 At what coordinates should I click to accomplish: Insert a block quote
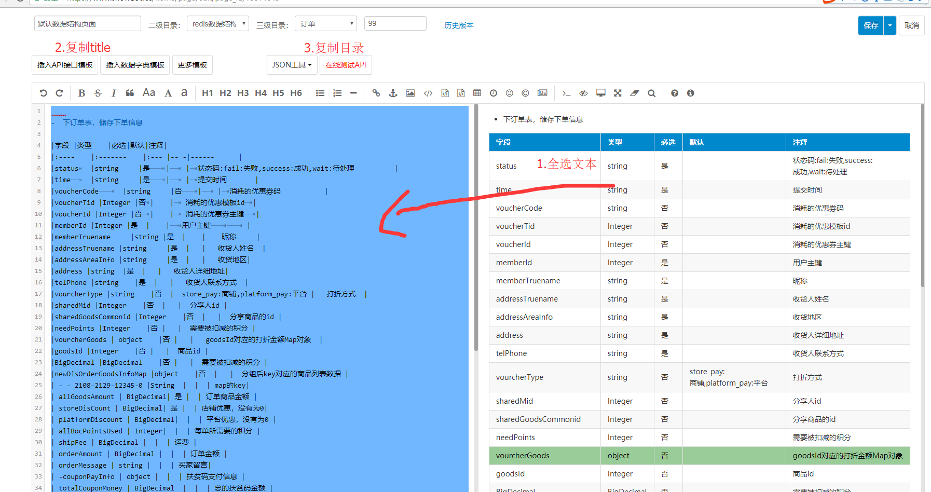(130, 93)
